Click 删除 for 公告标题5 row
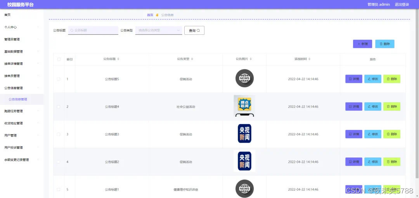The image size is (419, 198). [391, 79]
